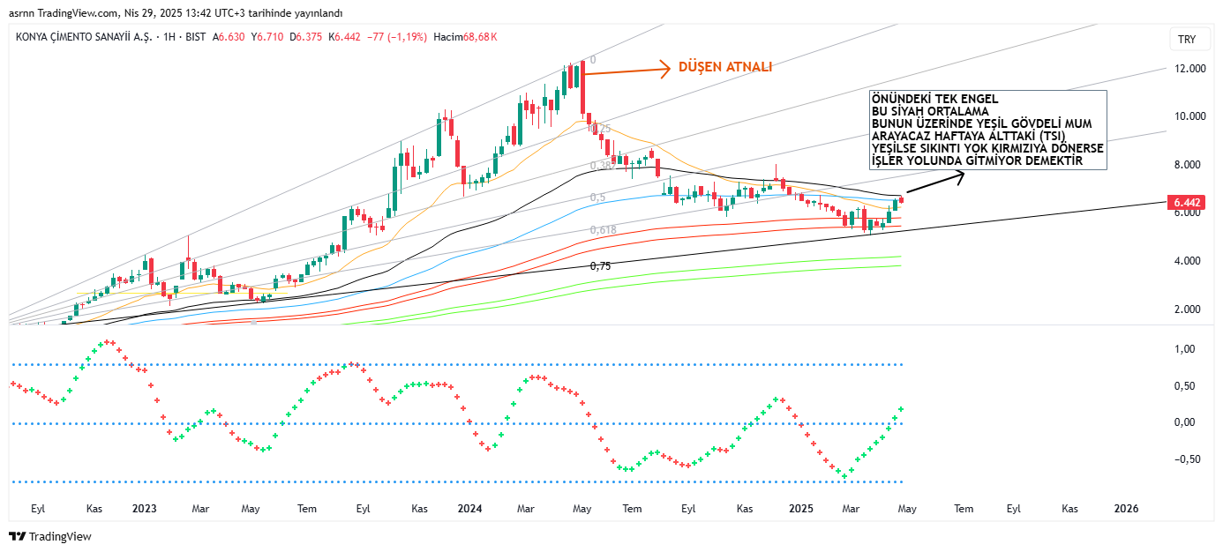This screenshot has height=552, width=1223.
Task: Click the asrnn publisher header text
Action: [x=24, y=12]
